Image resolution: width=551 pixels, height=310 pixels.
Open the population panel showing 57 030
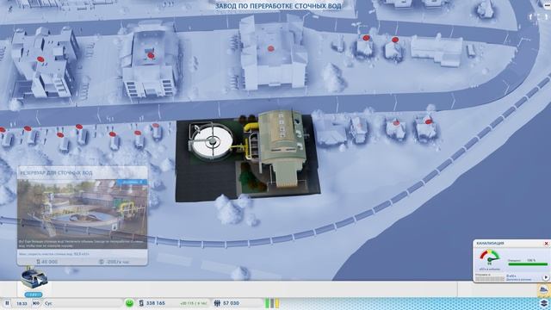pyautogui.click(x=226, y=303)
